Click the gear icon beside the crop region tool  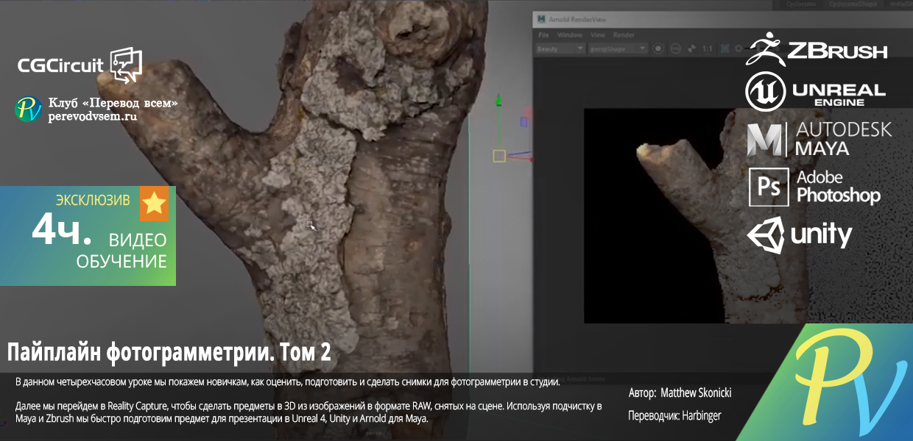[738, 49]
